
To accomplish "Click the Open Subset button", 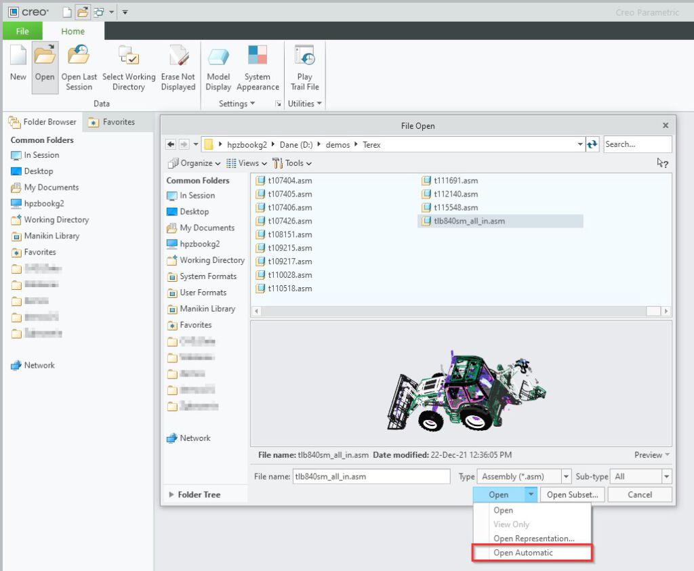I will (572, 494).
